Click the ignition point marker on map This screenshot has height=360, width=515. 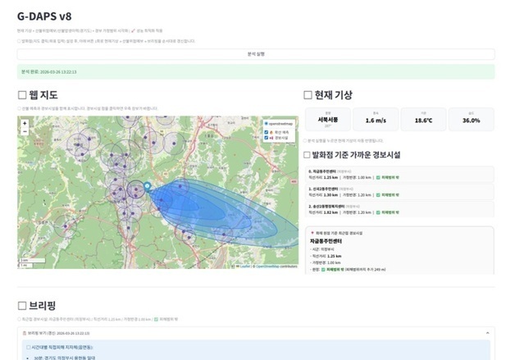pos(148,186)
